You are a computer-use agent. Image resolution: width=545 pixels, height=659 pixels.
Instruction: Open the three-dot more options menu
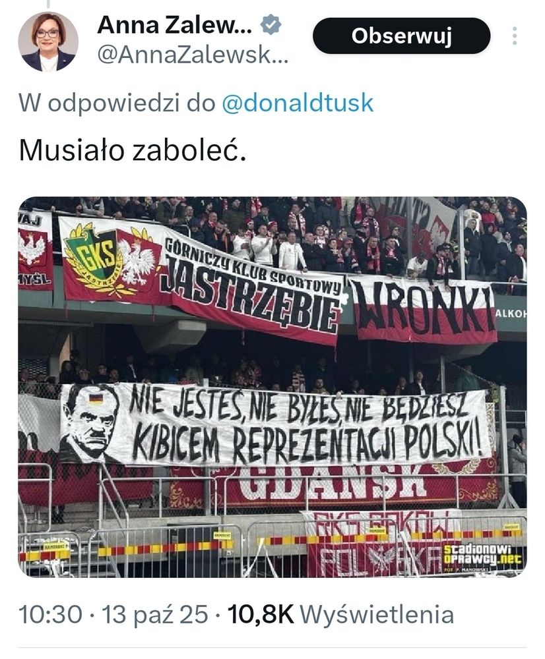pos(514,36)
